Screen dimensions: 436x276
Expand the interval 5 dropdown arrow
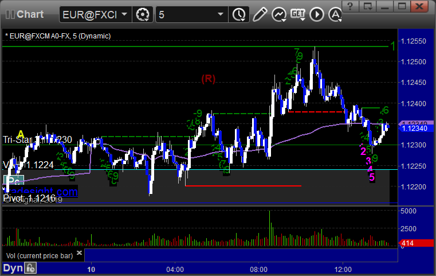click(x=221, y=14)
